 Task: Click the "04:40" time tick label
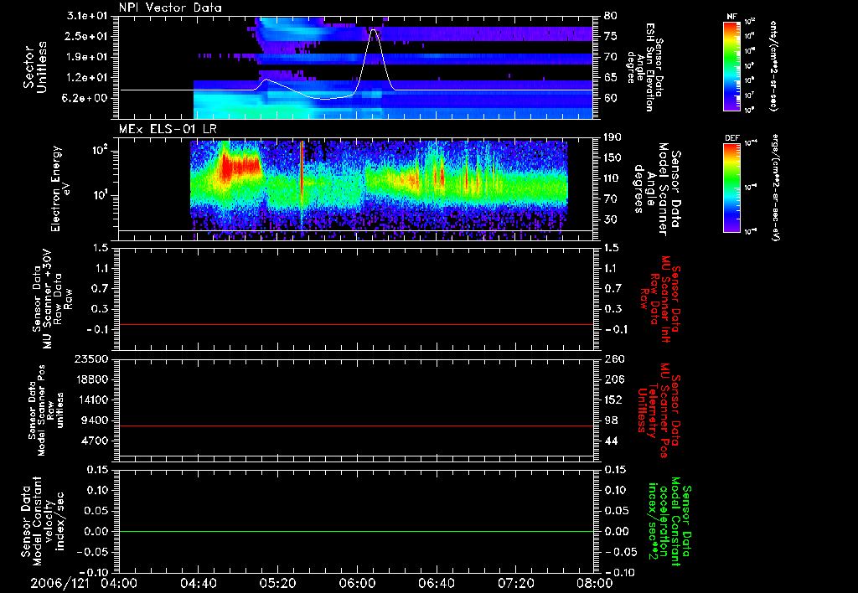tap(198, 583)
